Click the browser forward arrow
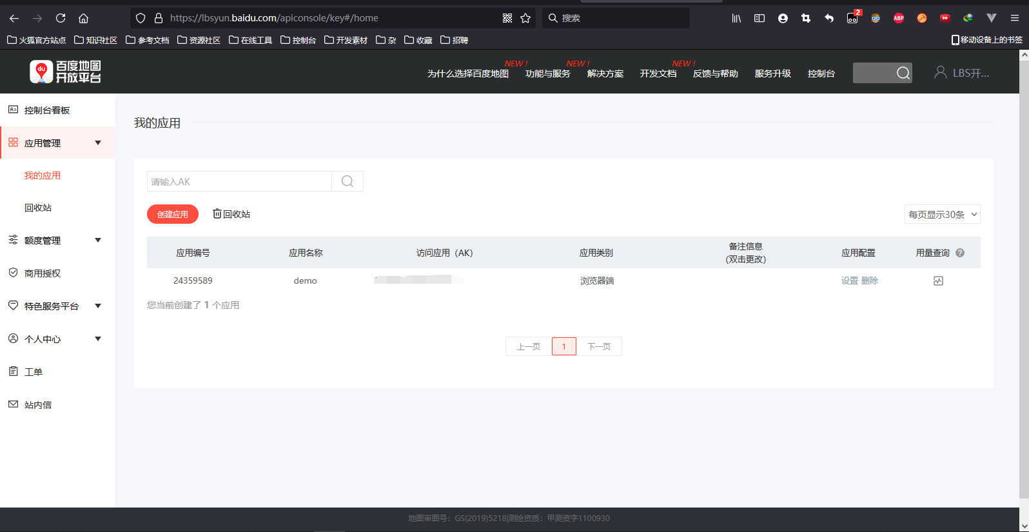 pyautogui.click(x=37, y=18)
